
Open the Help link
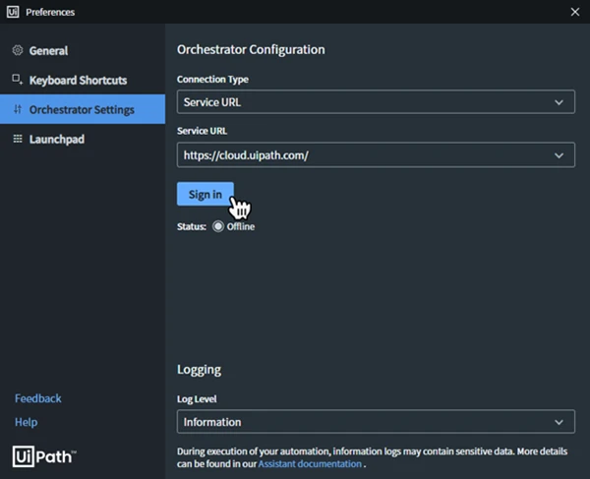point(26,422)
